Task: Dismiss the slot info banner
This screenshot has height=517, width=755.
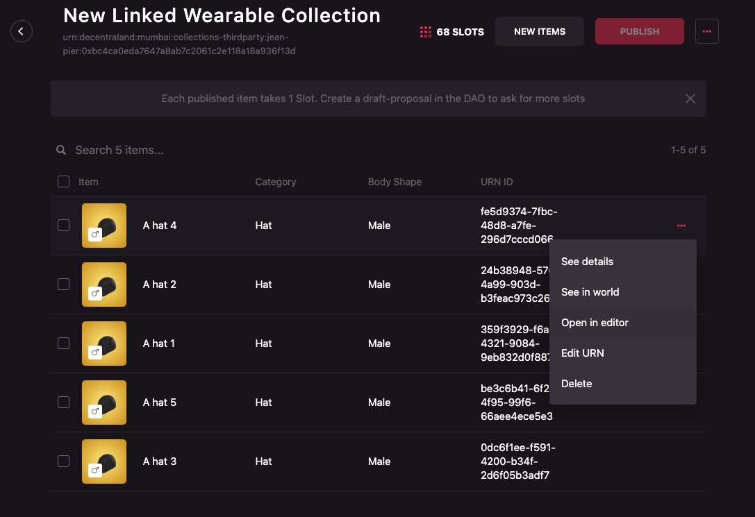Action: (690, 99)
